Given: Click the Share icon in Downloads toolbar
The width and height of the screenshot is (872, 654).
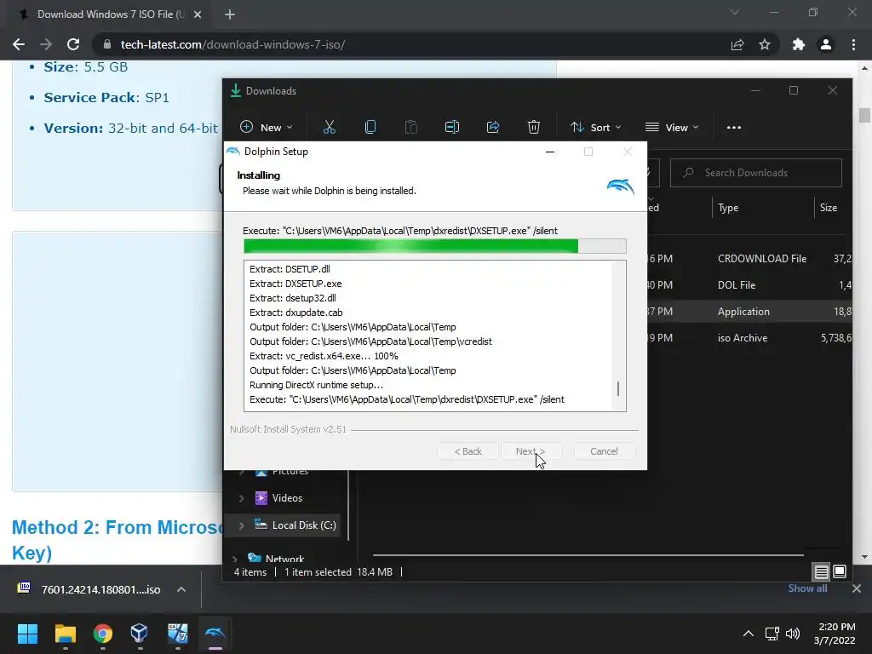Looking at the screenshot, I should click(493, 128).
